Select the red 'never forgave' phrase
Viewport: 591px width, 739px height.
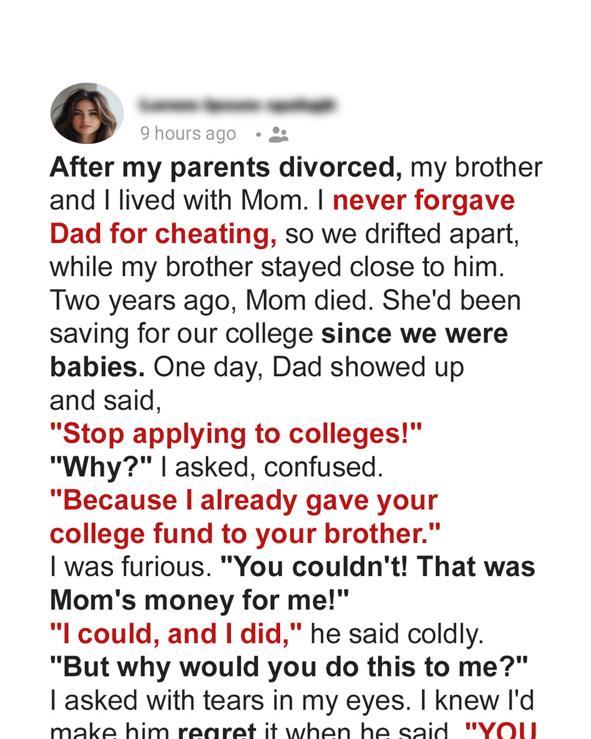click(424, 200)
